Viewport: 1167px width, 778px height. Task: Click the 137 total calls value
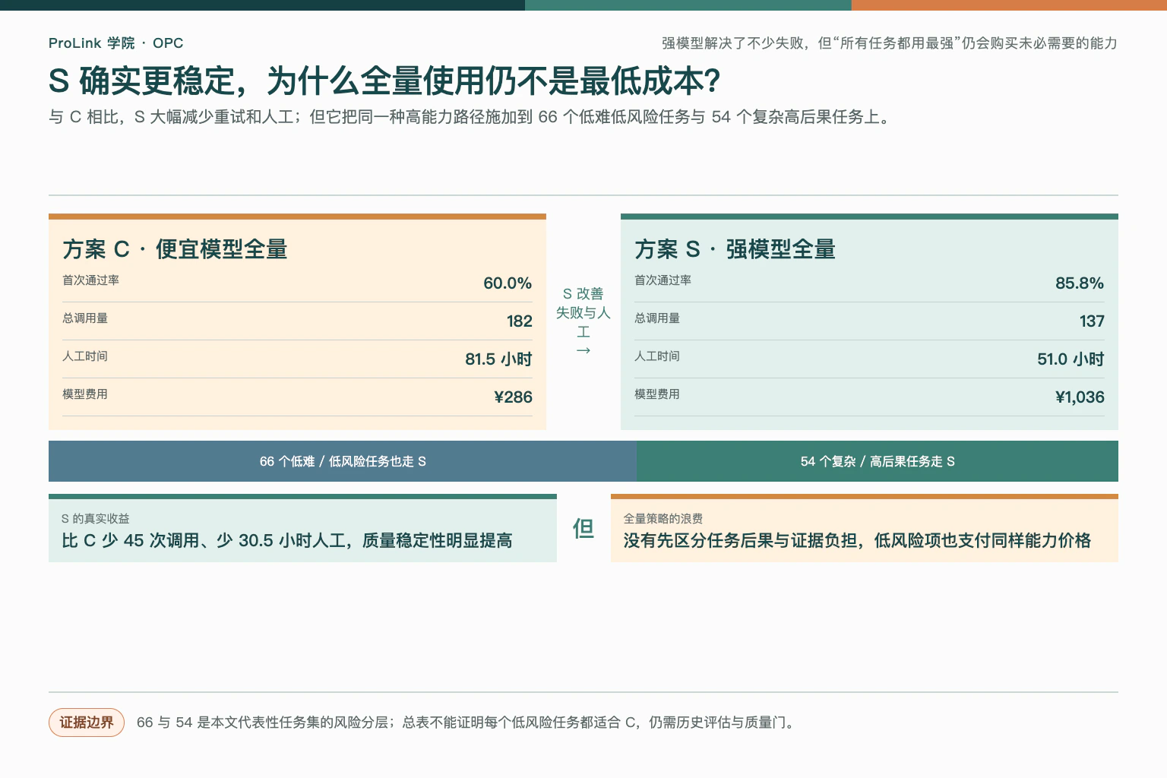(1092, 321)
